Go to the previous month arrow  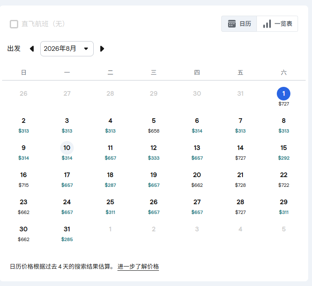pyautogui.click(x=32, y=49)
